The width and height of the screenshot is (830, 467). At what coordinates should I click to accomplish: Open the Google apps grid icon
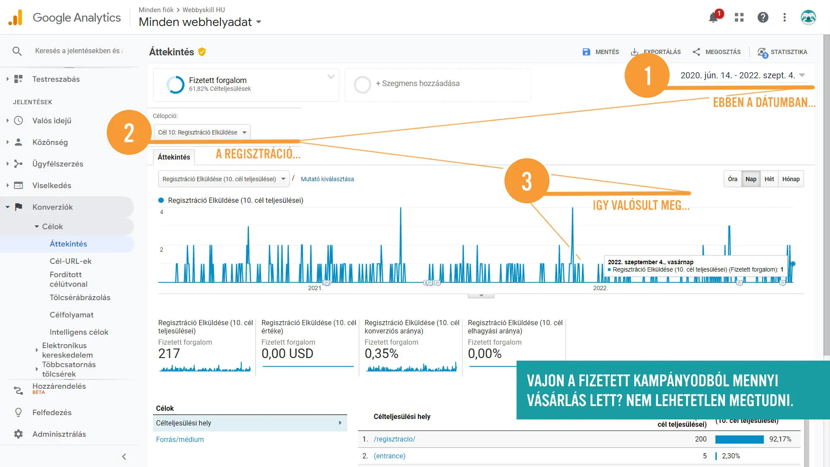(739, 17)
